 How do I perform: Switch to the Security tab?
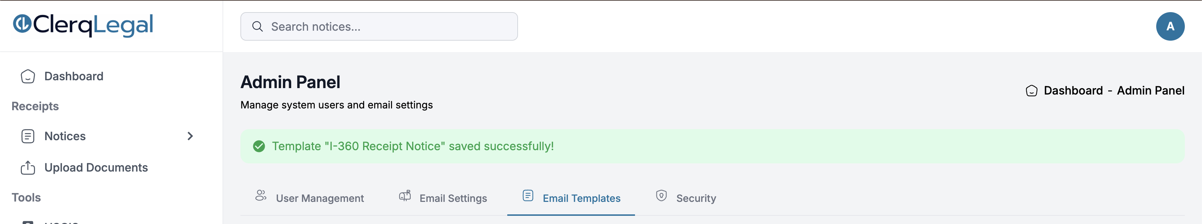tap(686, 198)
